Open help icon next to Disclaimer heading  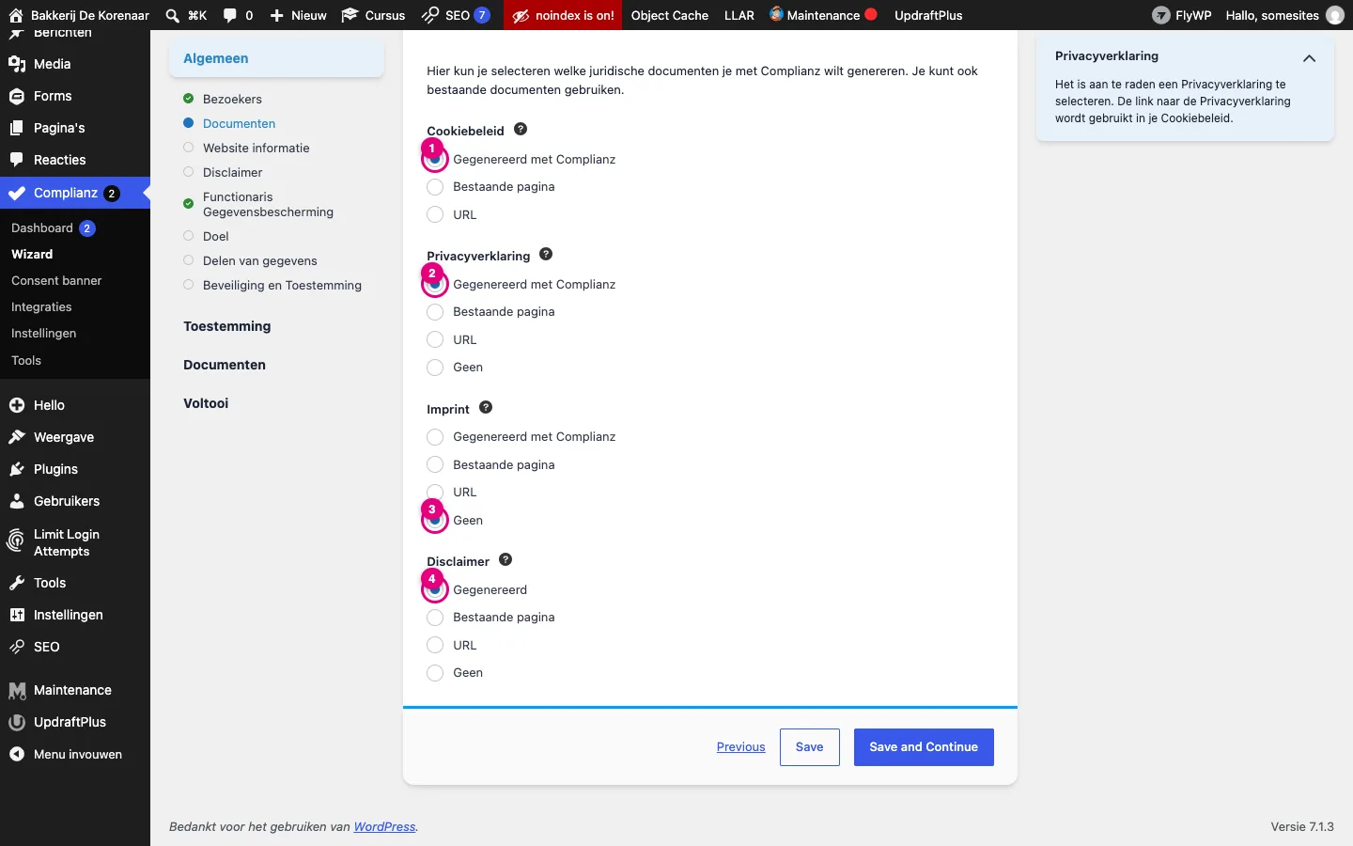coord(505,559)
